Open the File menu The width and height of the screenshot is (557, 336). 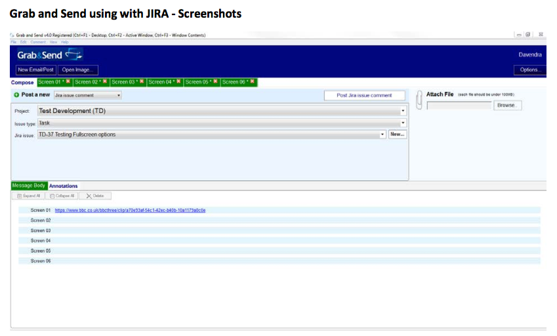click(14, 42)
